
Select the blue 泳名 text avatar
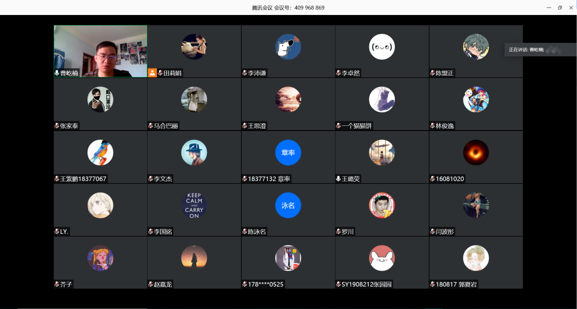click(288, 205)
